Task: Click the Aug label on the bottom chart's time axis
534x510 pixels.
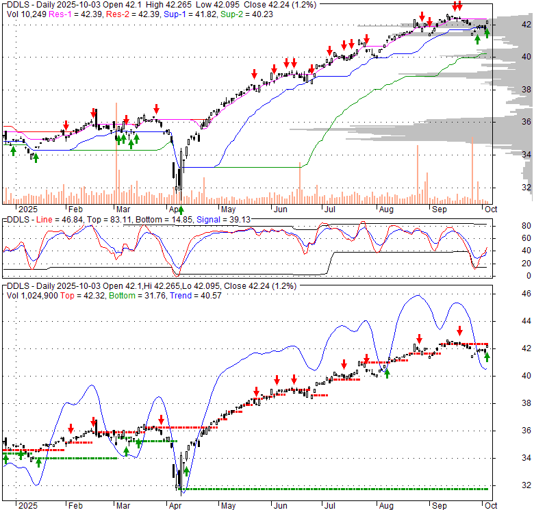Action: tap(387, 505)
